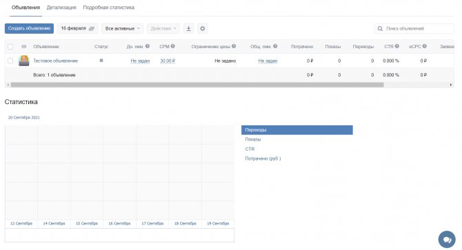Toggle the status square of Тестовое объявление
The width and height of the screenshot is (462, 250).
[x=101, y=61]
